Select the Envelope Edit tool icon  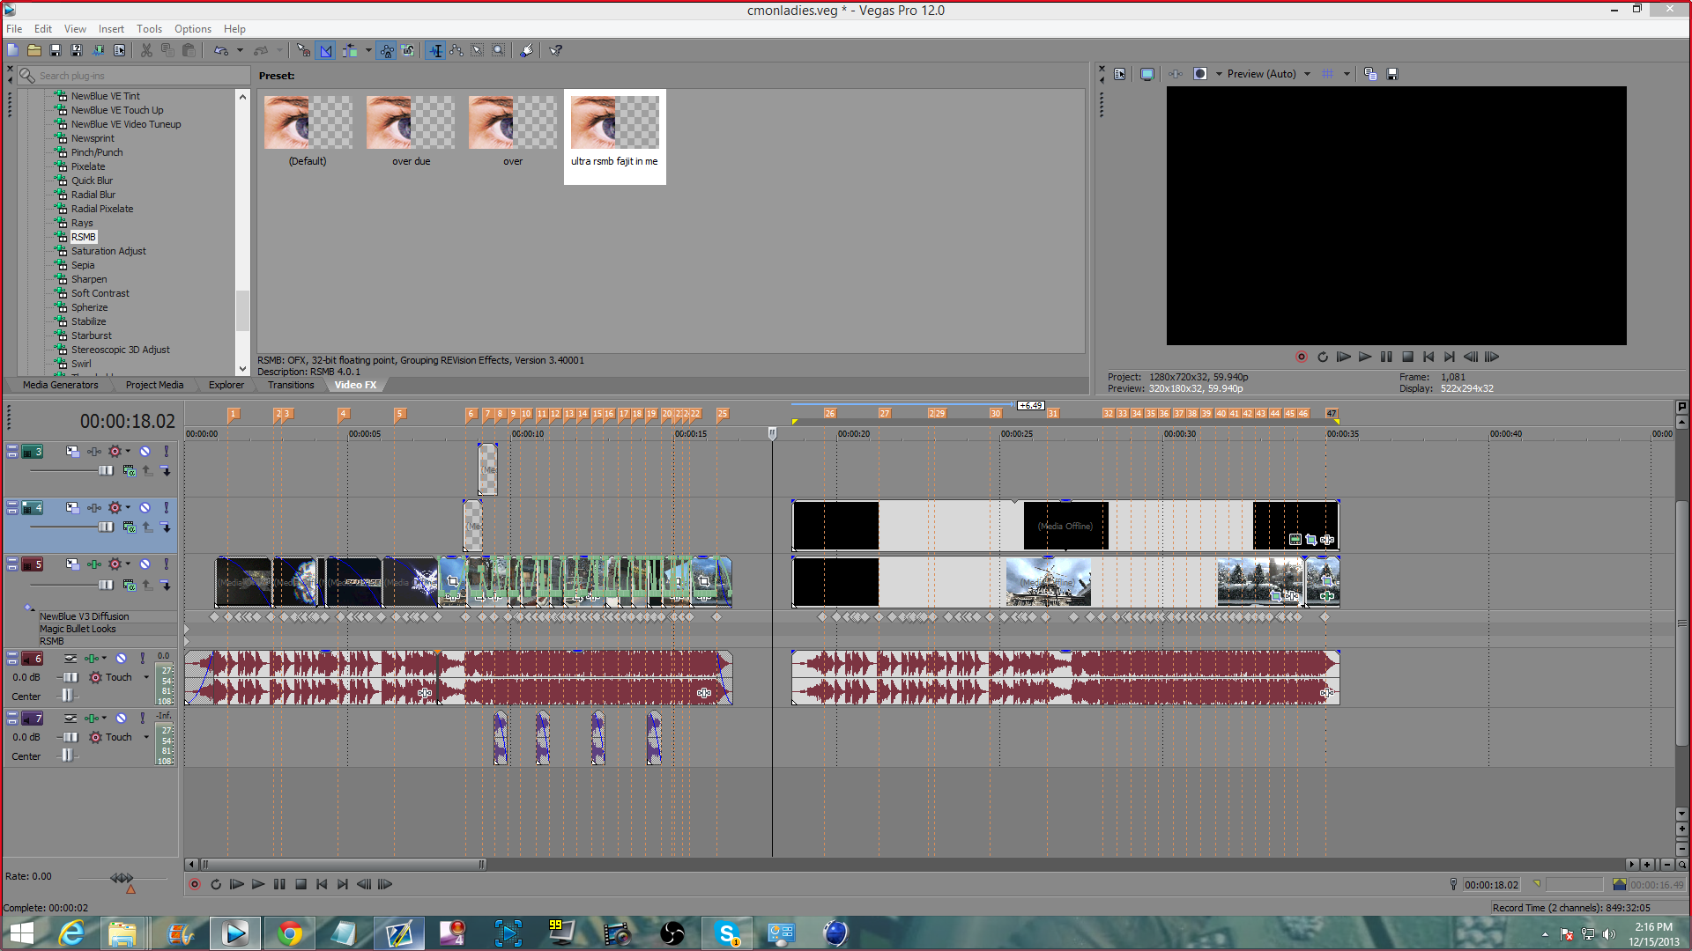[x=456, y=50]
